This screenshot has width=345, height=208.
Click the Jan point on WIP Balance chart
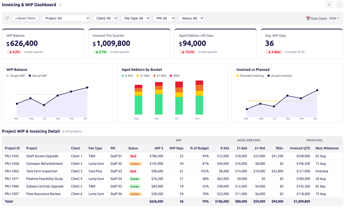coord(87,88)
